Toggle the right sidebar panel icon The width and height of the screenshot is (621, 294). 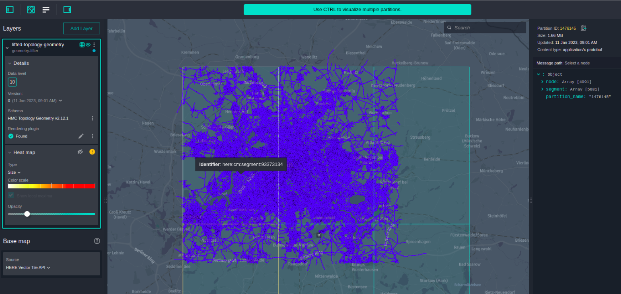[x=67, y=9]
